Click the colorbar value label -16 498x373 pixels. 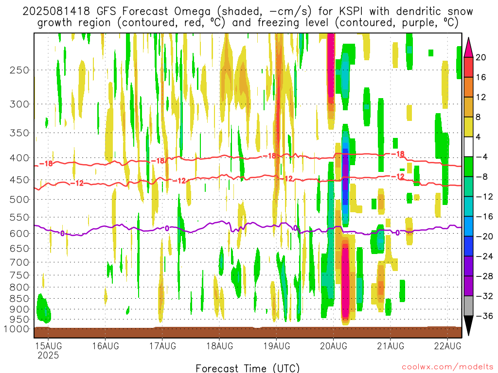pos(484,216)
